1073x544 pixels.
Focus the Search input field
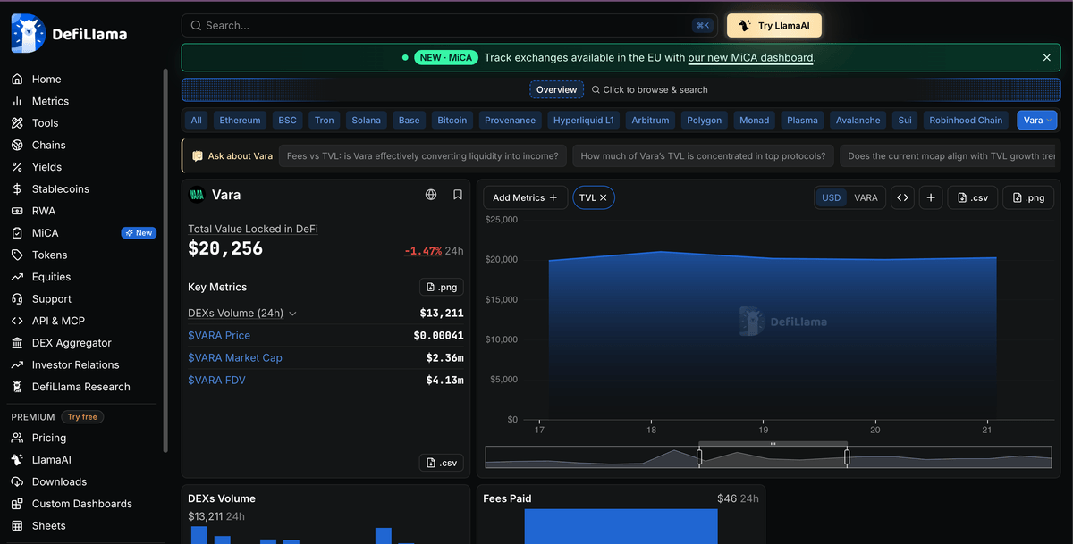point(450,26)
